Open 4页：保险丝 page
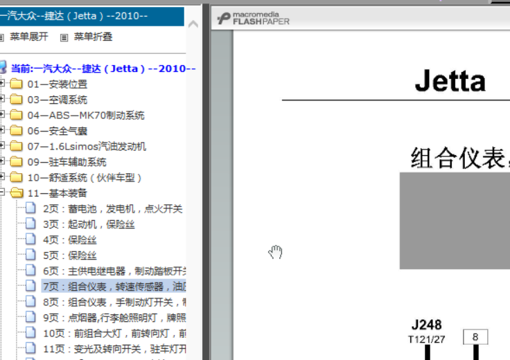 point(69,240)
